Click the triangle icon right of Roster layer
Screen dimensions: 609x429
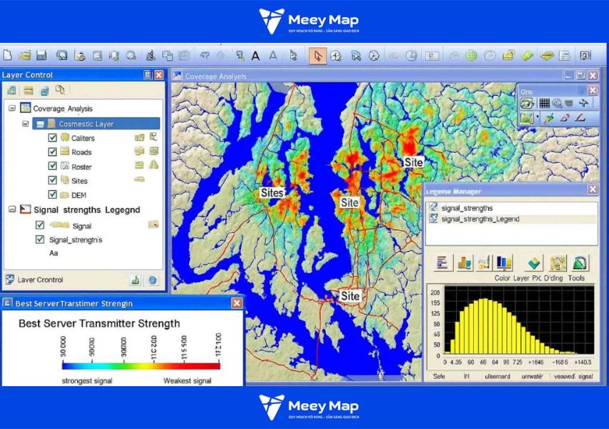154,164
